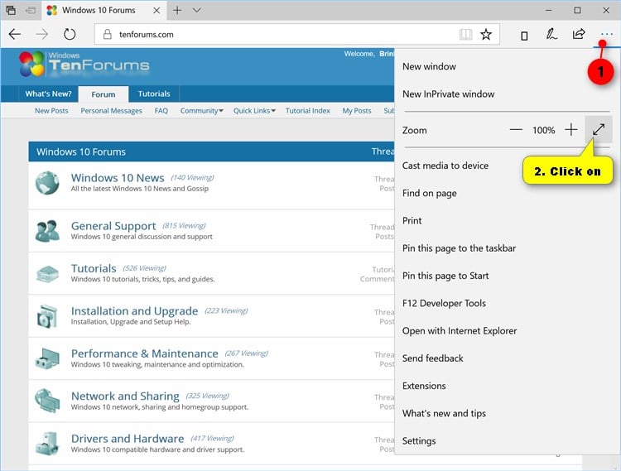Click Network and Sharing forum icon
The image size is (621, 471).
click(x=47, y=401)
